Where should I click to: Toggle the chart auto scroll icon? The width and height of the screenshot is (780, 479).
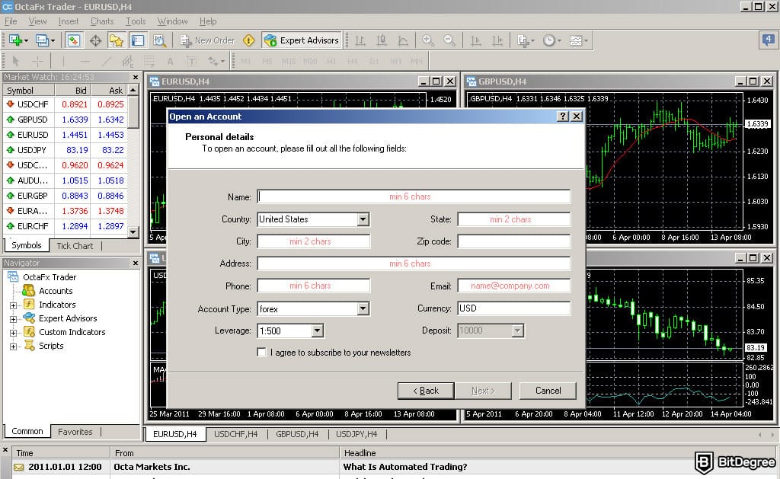point(476,40)
